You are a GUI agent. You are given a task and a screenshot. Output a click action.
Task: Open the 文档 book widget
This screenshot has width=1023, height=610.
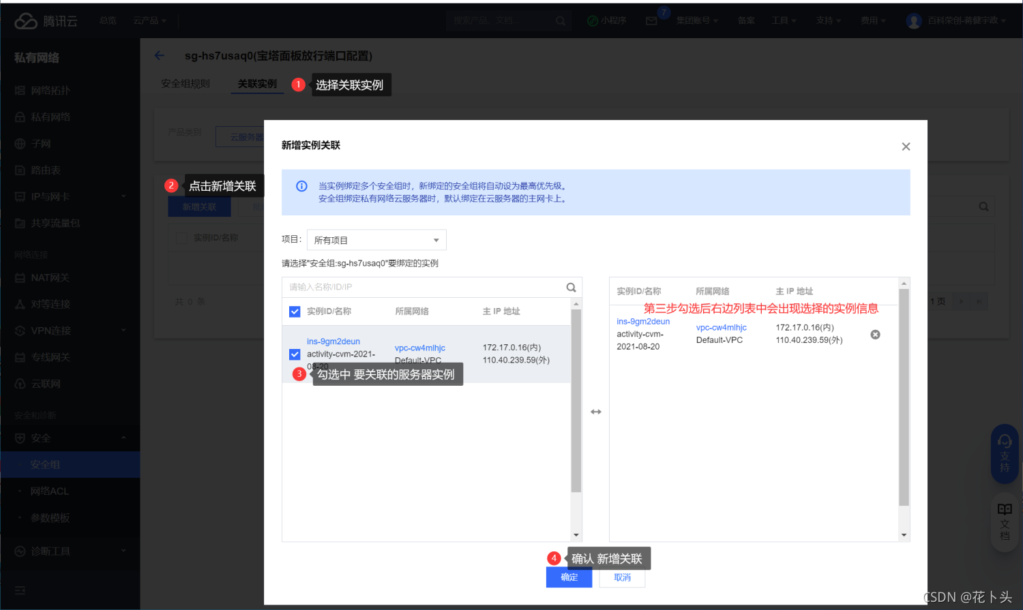(x=1005, y=523)
